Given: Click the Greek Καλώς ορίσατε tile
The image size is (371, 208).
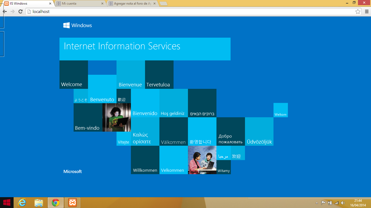Looking at the screenshot, I should click(145, 131).
